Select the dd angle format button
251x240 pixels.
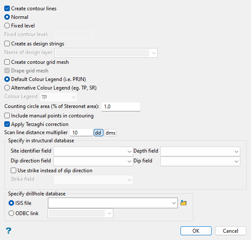tap(98, 133)
